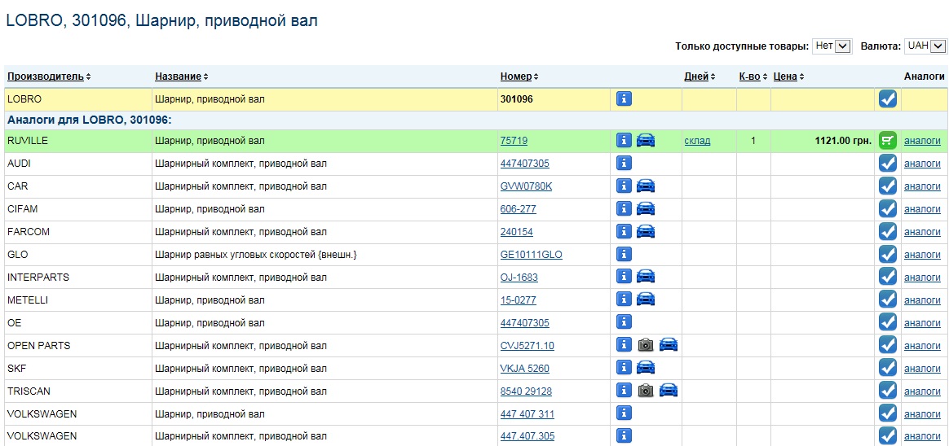
Task: Click the info icon in the RUVILLE row
Action: click(624, 140)
